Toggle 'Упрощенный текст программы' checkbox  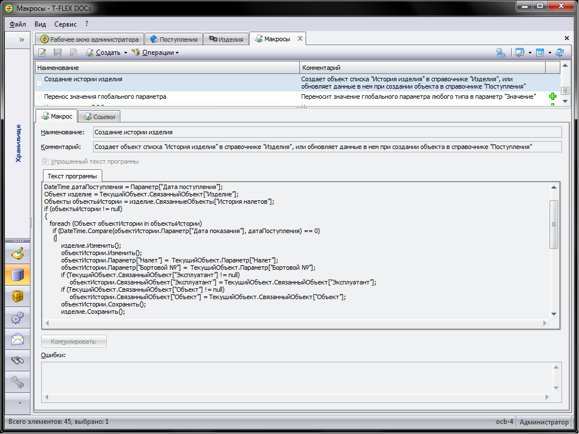pos(45,162)
